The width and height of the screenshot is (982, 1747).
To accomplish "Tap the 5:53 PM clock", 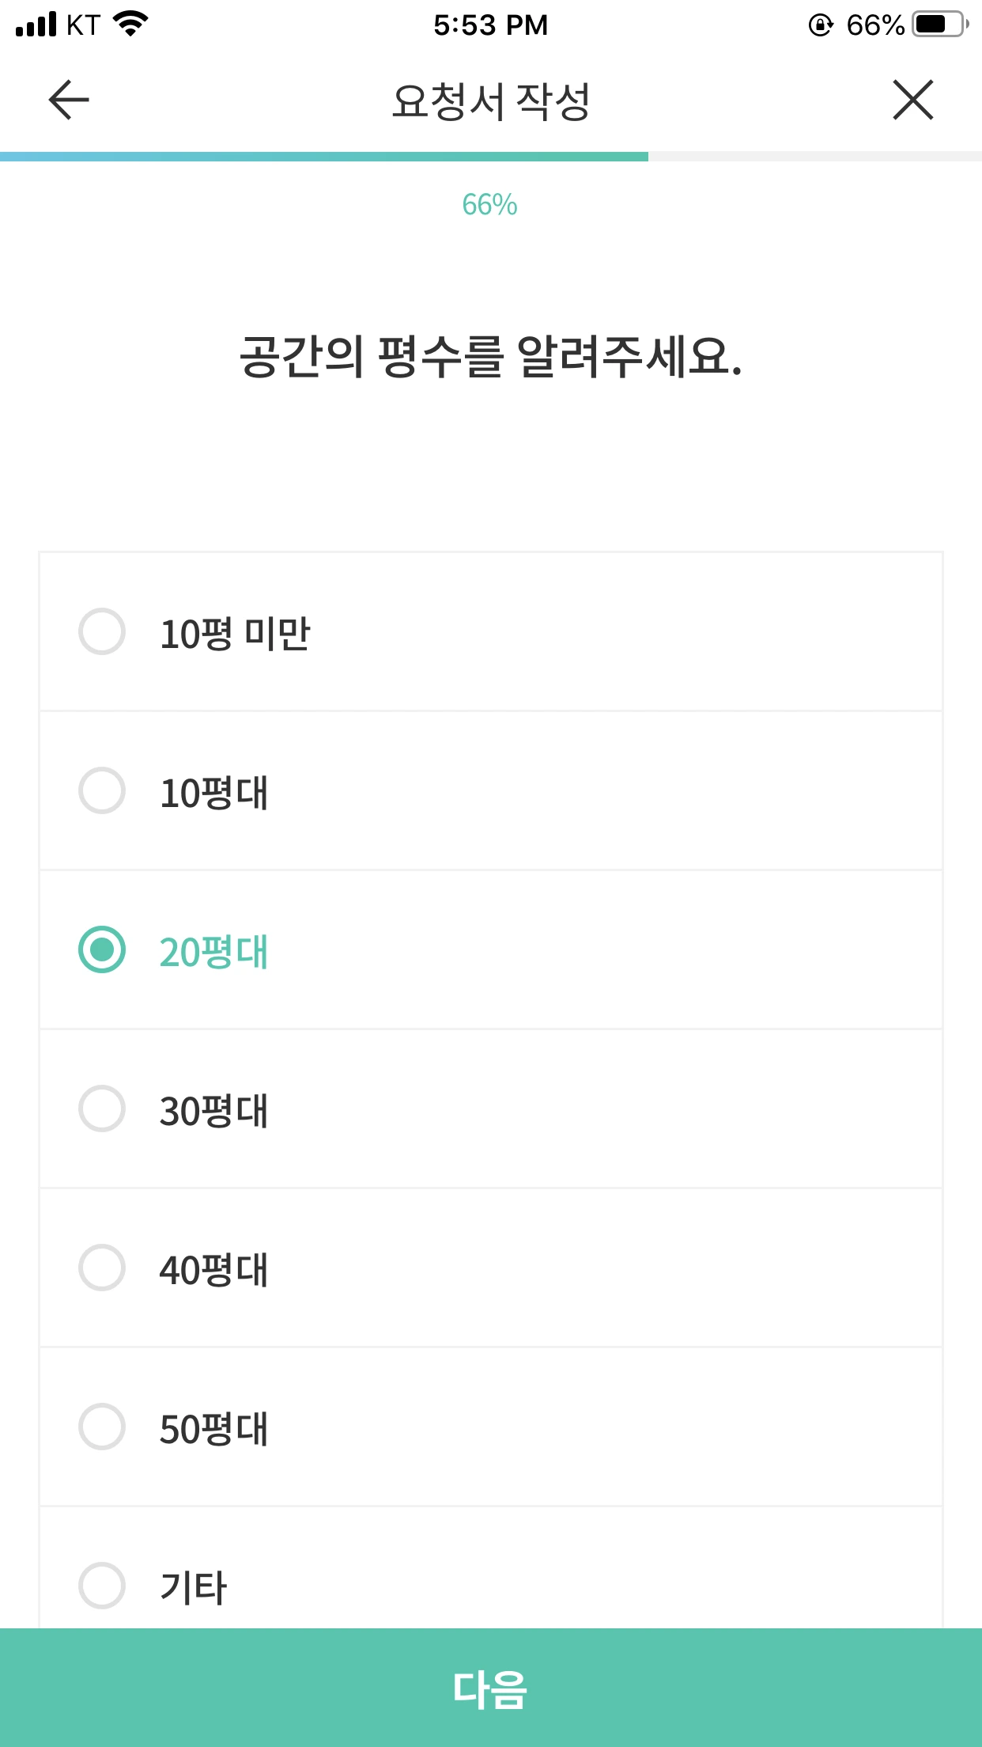I will click(x=490, y=25).
